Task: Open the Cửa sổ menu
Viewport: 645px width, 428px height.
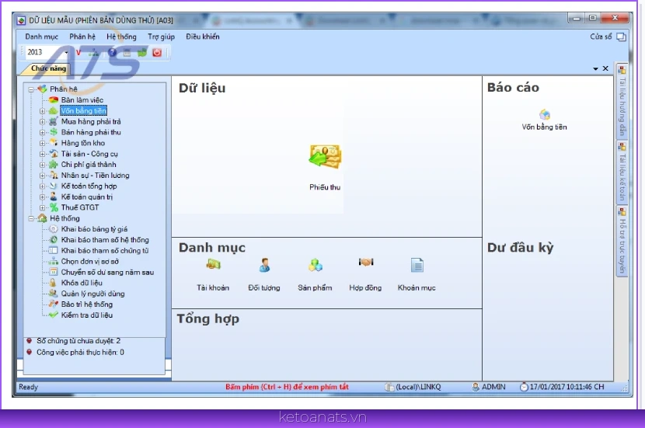Action: point(601,37)
